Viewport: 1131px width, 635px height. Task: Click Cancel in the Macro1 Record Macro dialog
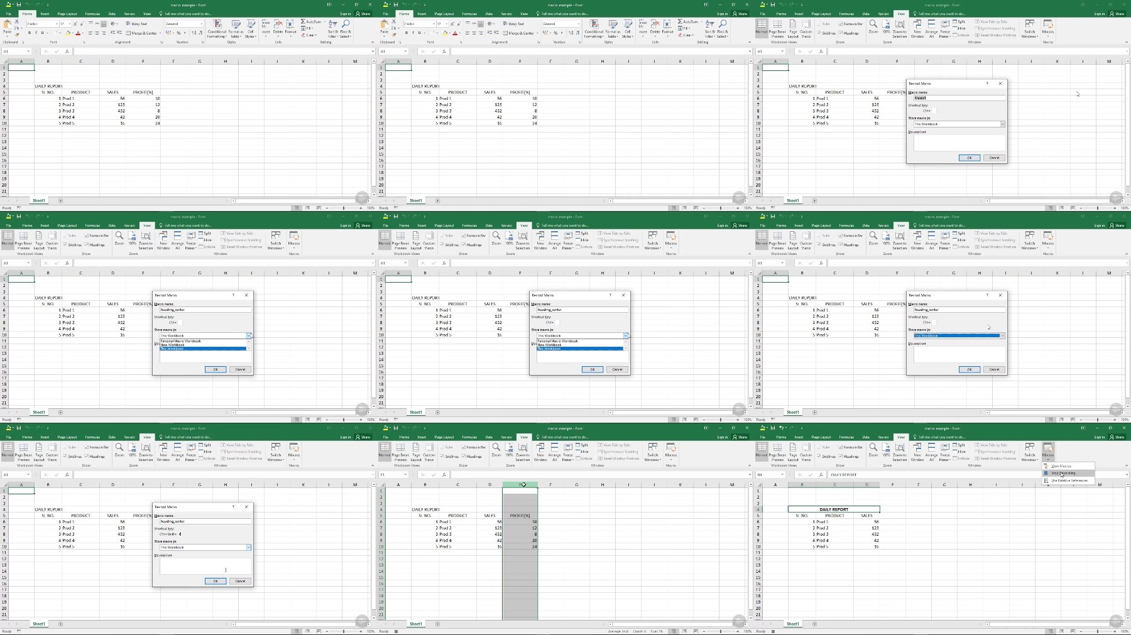994,158
